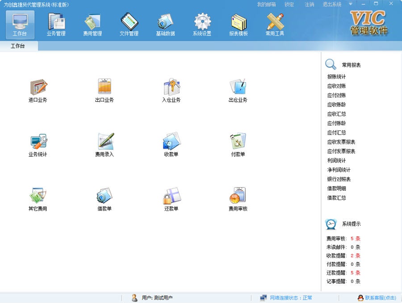Open the 其它费用 other expenses icon

pyautogui.click(x=38, y=198)
